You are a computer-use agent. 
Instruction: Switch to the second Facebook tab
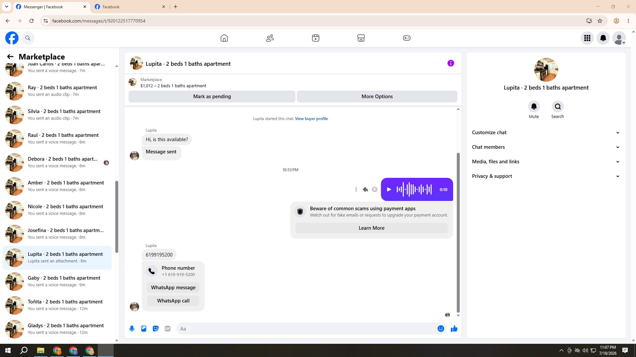click(130, 7)
